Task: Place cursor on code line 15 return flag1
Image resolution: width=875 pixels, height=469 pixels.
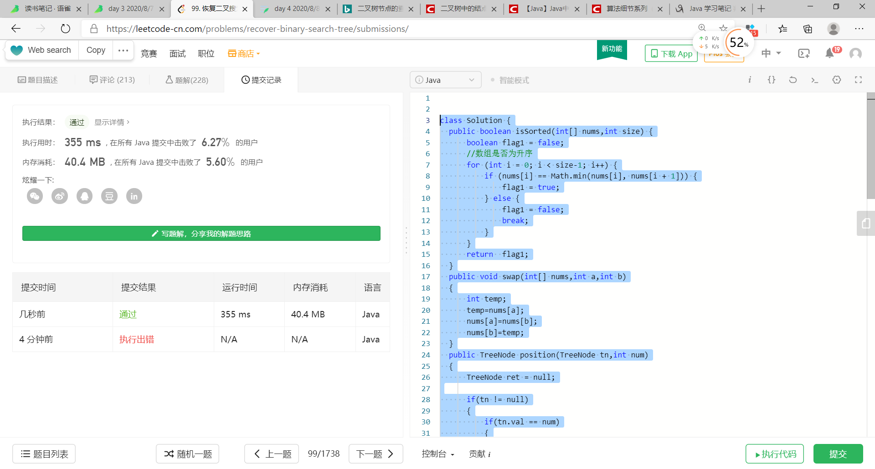Action: tap(497, 254)
